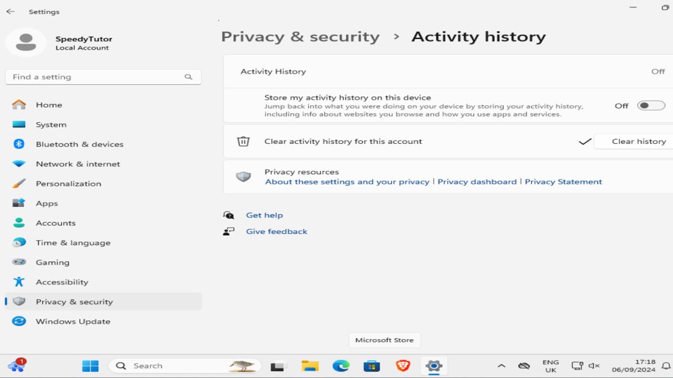Viewport: 673px width, 378px height.
Task: Click the Personalization paintbrush icon
Action: point(19,183)
